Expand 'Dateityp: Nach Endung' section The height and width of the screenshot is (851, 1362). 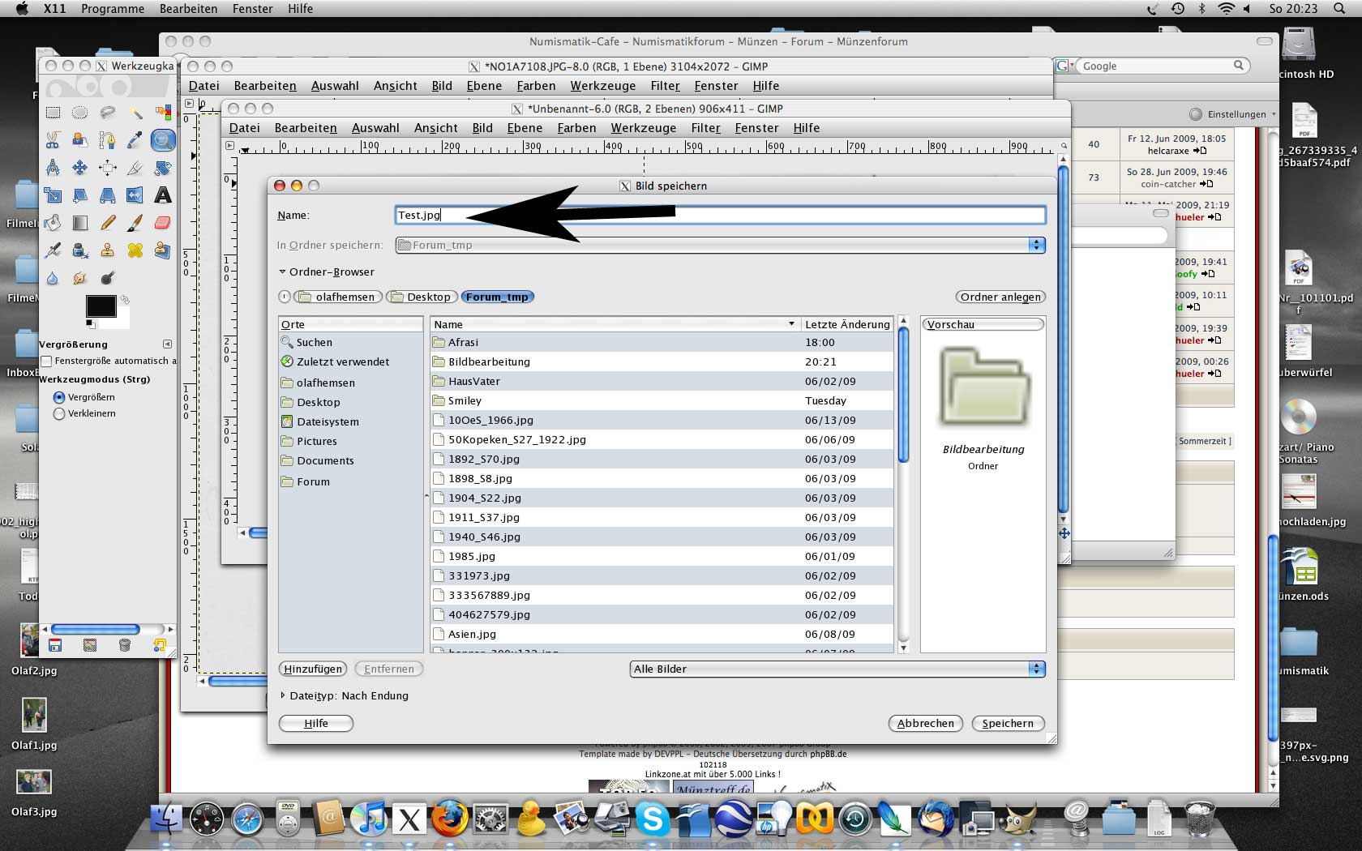(x=283, y=695)
